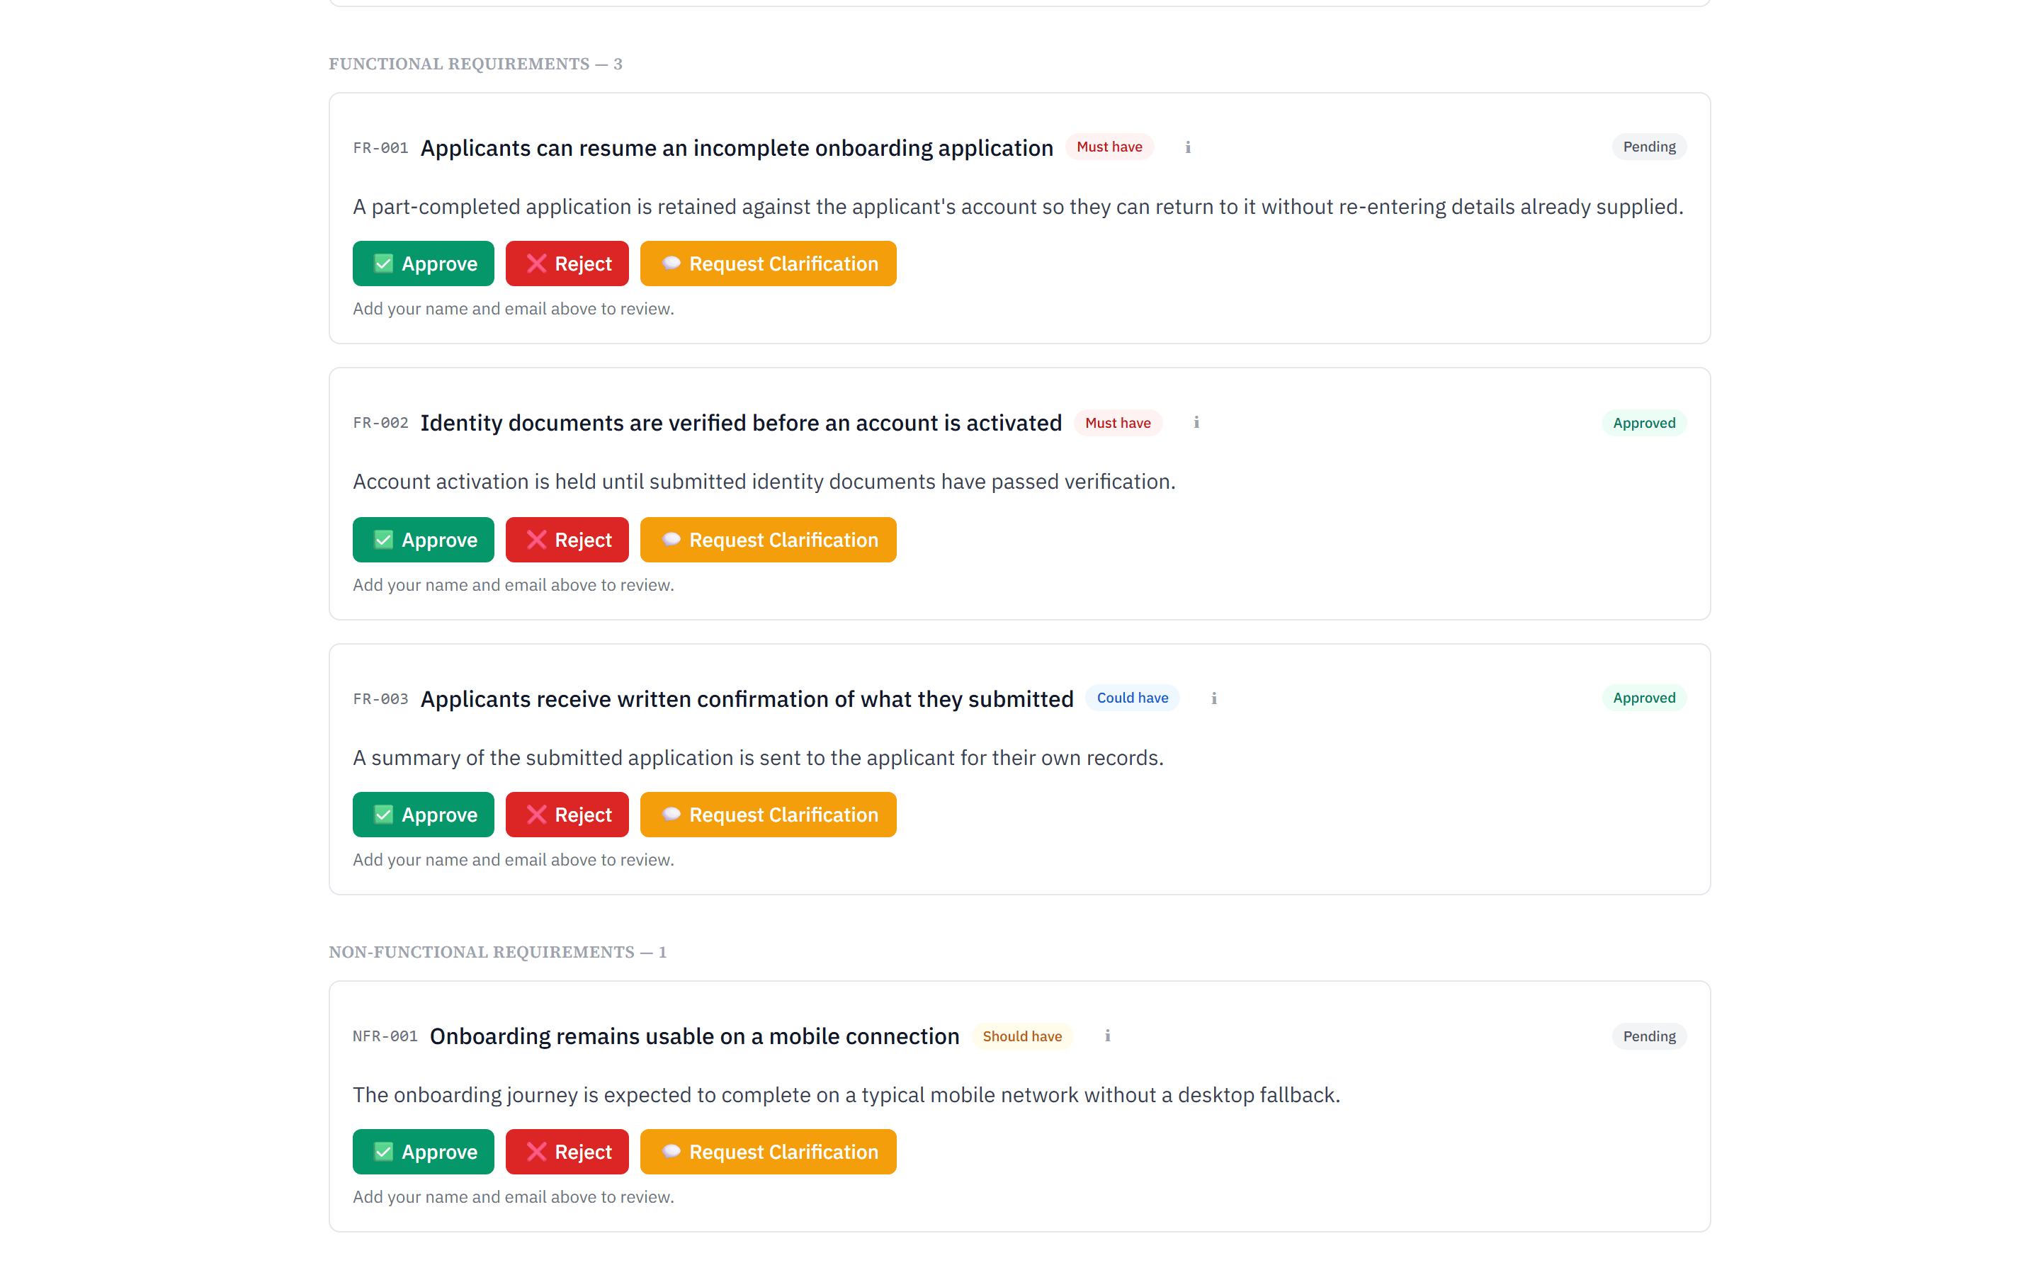Select the title 'Applicants receive written confirmation of what they submitted'
Screen dimensions: 2040x1275
click(747, 698)
